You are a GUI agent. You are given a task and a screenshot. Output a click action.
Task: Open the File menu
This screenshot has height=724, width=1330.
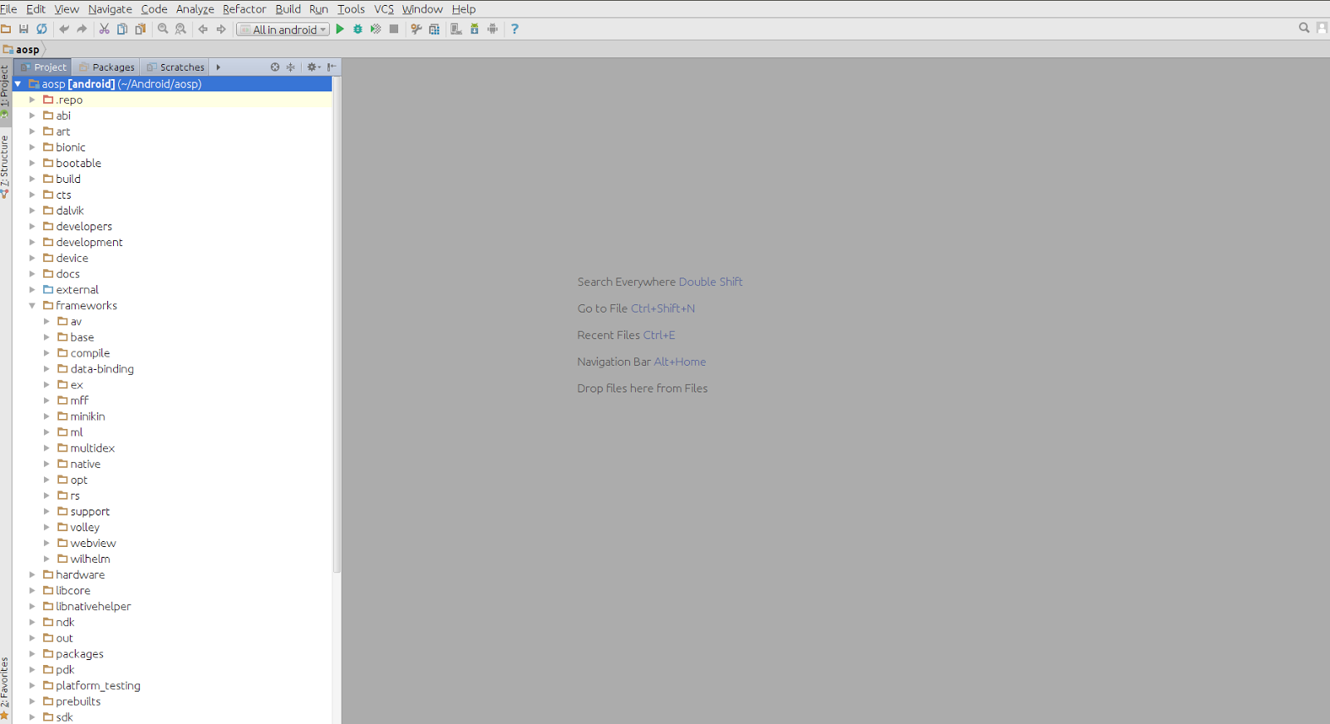coord(8,9)
